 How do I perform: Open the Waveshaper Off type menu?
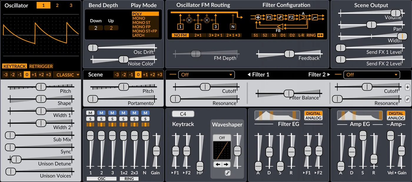click(222, 138)
